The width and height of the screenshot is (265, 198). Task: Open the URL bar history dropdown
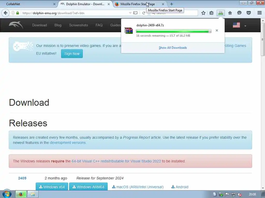pyautogui.click(x=130, y=13)
